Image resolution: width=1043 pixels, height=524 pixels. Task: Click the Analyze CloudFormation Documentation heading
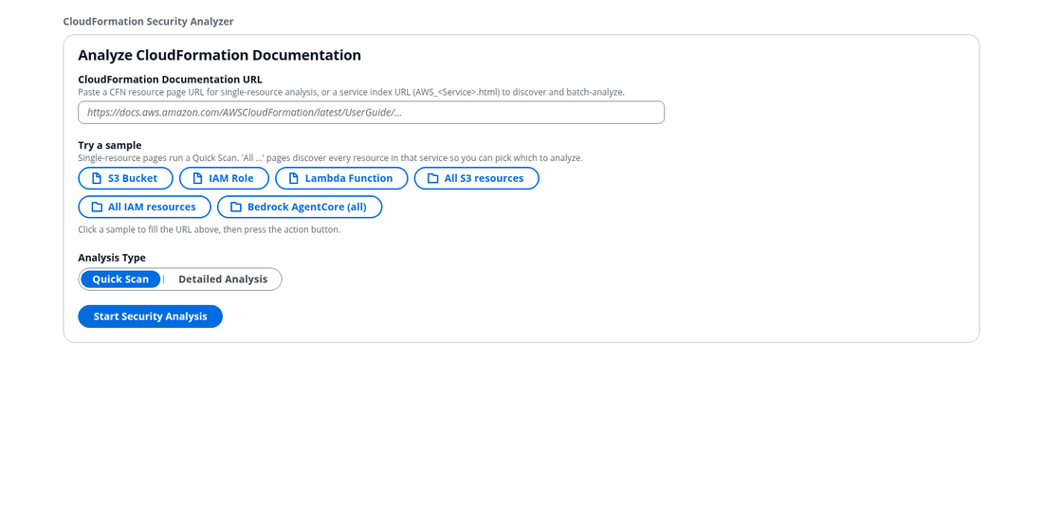[220, 55]
